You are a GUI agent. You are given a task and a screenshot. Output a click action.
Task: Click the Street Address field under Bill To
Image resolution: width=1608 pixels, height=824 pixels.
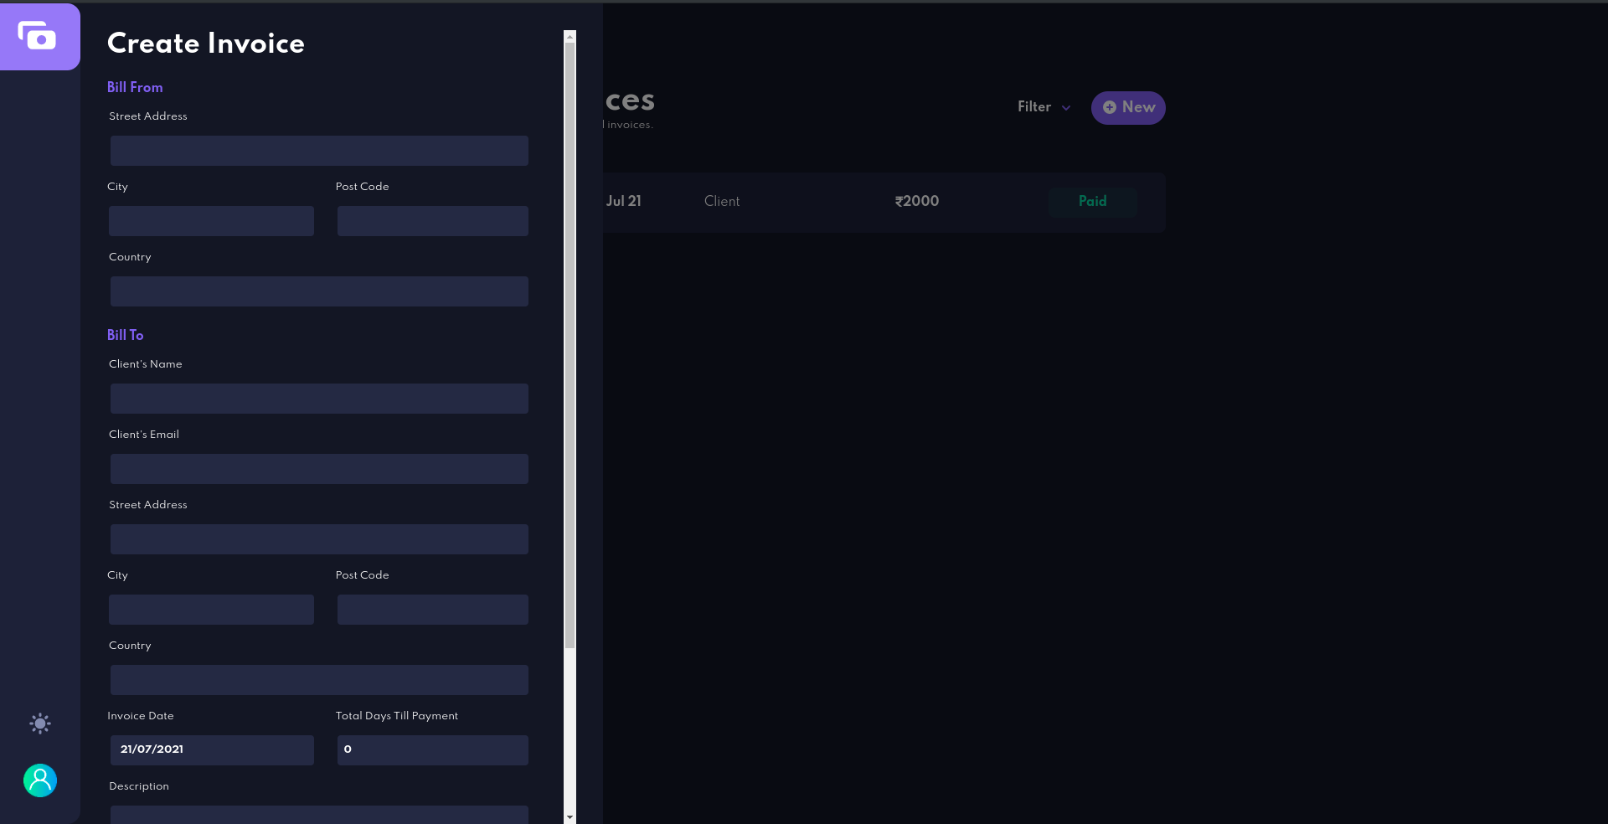(318, 539)
